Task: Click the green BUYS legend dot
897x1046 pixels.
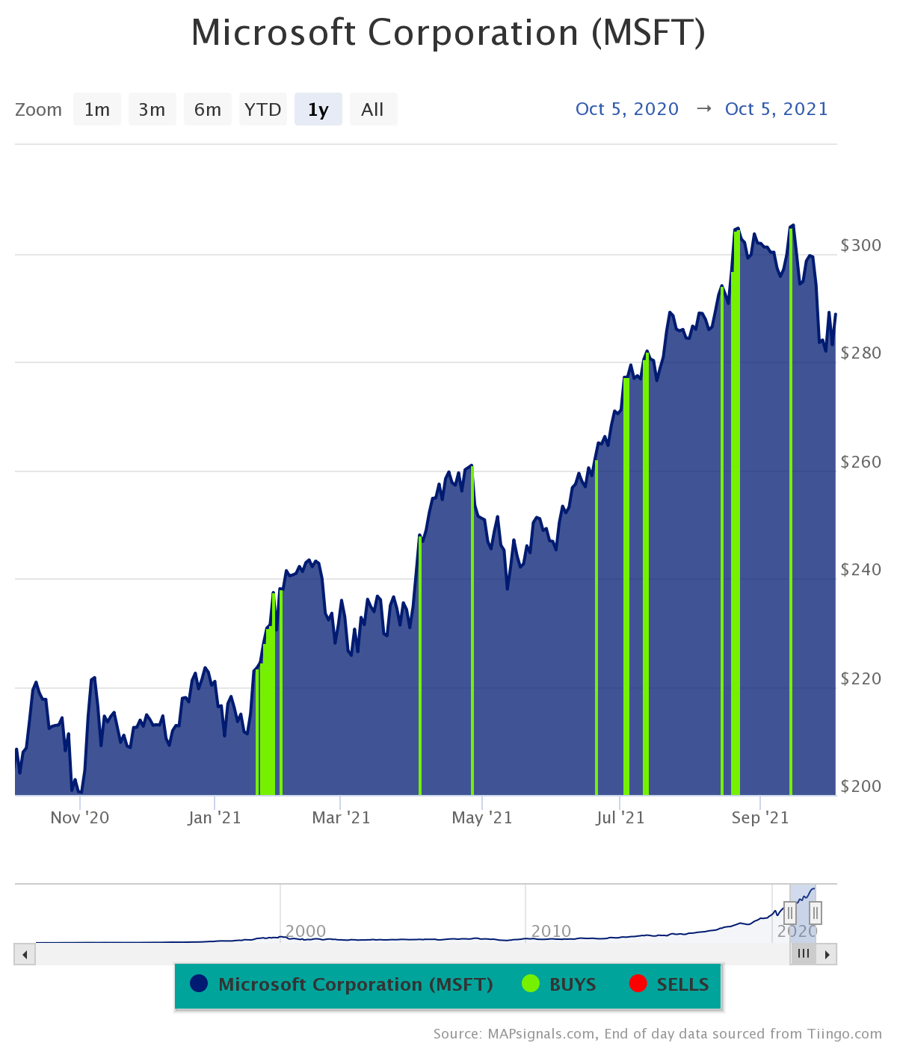Action: (x=530, y=984)
